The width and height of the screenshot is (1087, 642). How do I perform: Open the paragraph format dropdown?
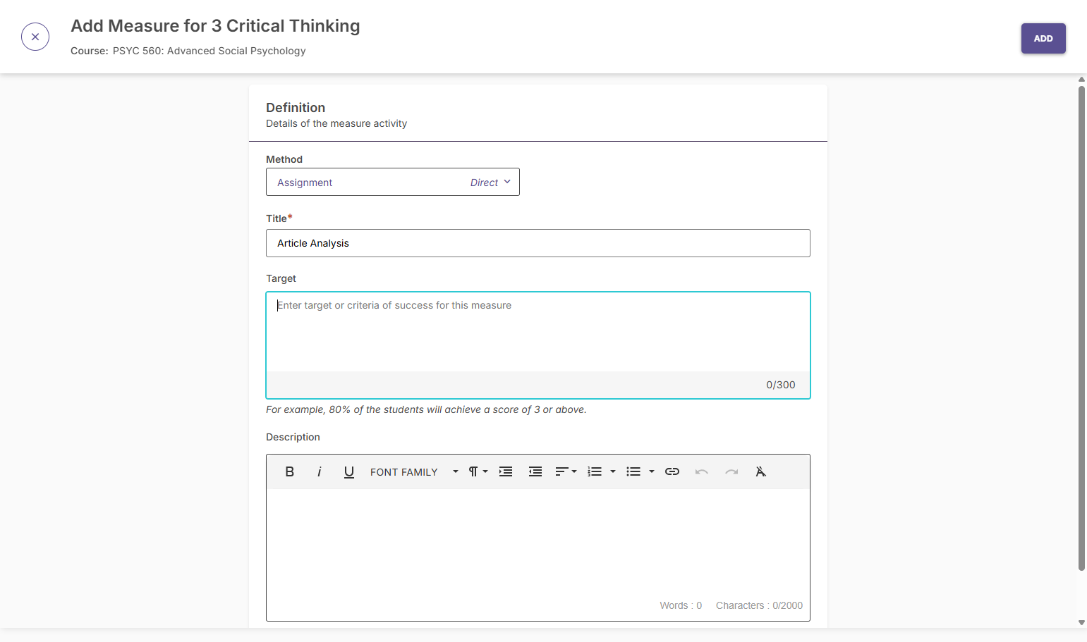pos(478,471)
